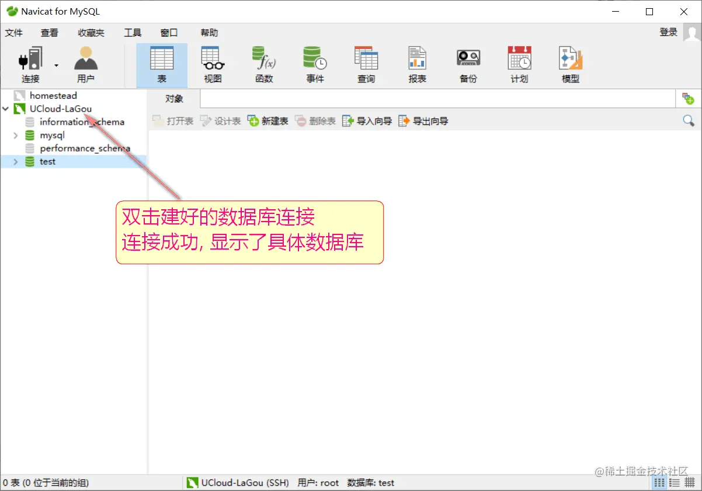Image resolution: width=702 pixels, height=491 pixels.
Task: Select the test database
Action: pyautogui.click(x=48, y=161)
